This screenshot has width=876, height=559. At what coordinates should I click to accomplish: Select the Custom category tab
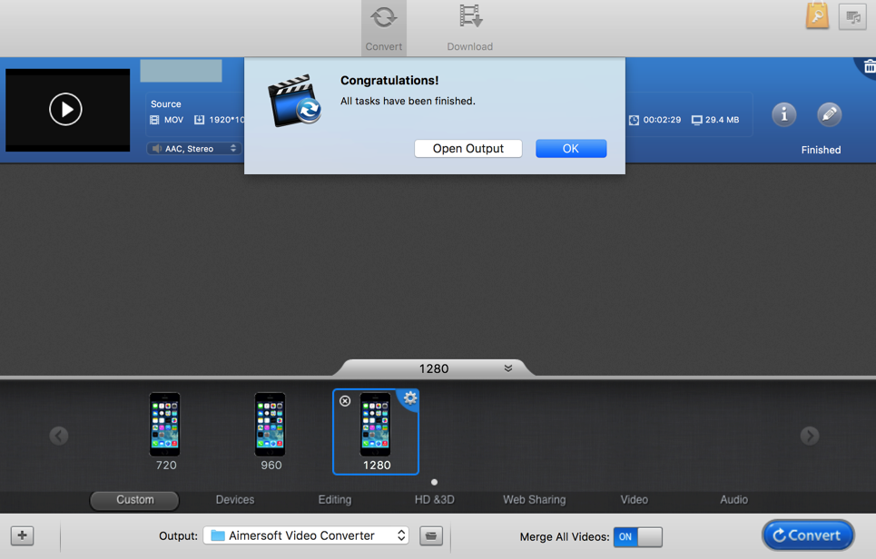tap(134, 500)
